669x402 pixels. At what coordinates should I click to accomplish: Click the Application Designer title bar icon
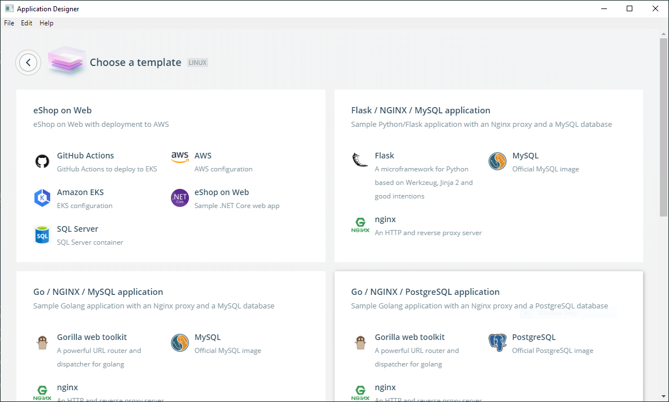[x=9, y=8]
